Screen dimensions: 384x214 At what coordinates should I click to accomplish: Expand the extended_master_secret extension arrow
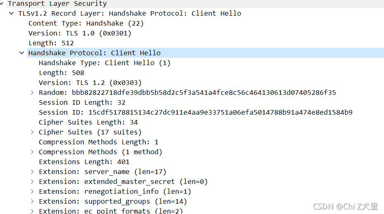[32, 182]
